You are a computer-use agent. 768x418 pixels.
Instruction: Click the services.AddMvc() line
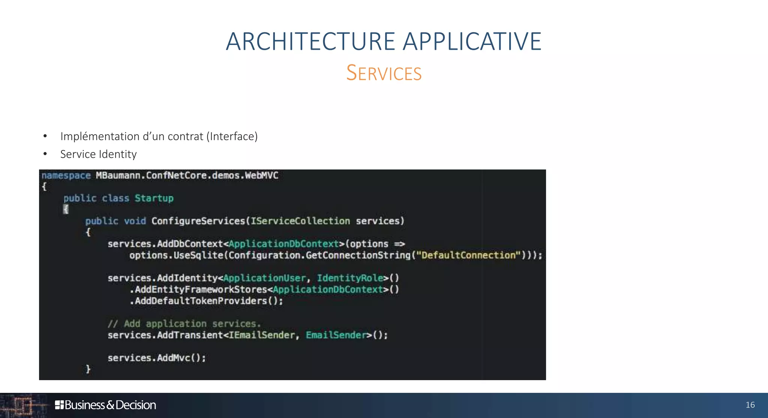157,358
